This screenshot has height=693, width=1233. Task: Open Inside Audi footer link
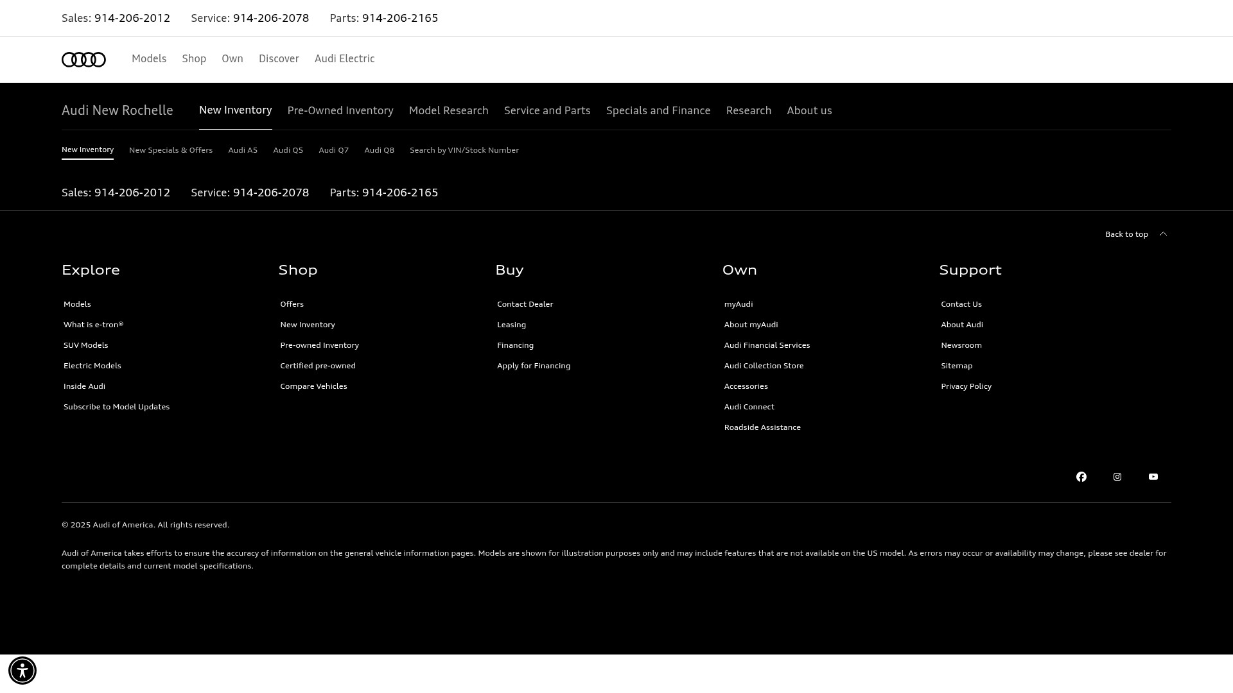click(x=84, y=386)
